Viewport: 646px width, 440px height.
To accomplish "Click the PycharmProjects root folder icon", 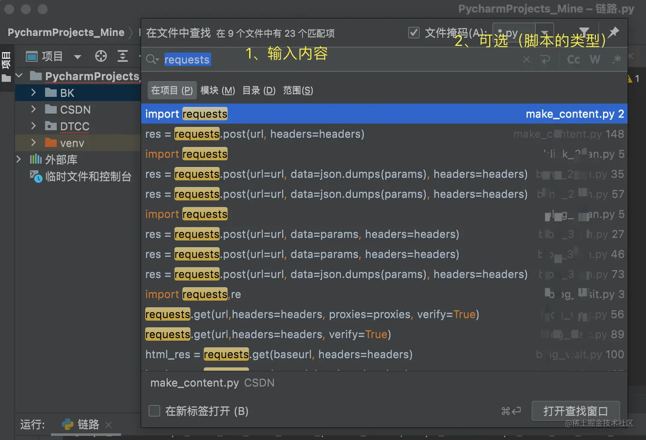I will pos(36,76).
